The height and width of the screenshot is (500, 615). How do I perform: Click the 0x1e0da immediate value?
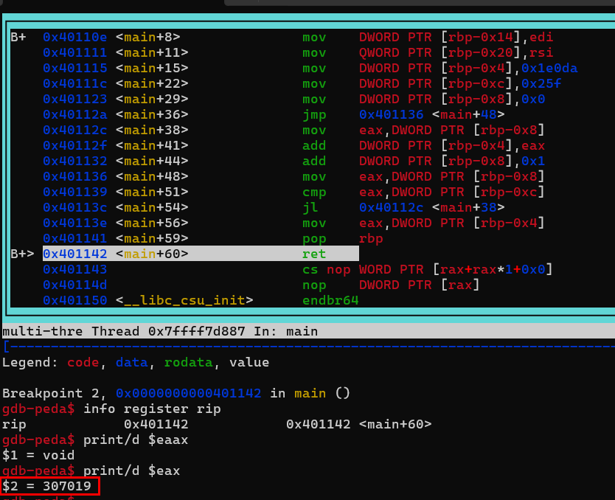(x=549, y=69)
